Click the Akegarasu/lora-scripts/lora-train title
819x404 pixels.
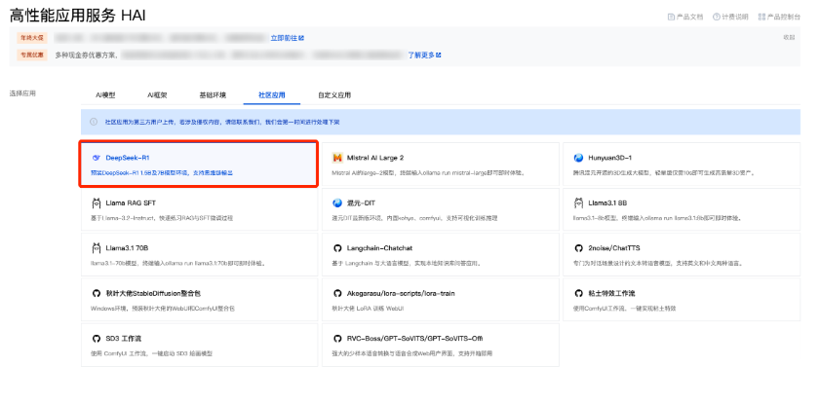pos(401,293)
